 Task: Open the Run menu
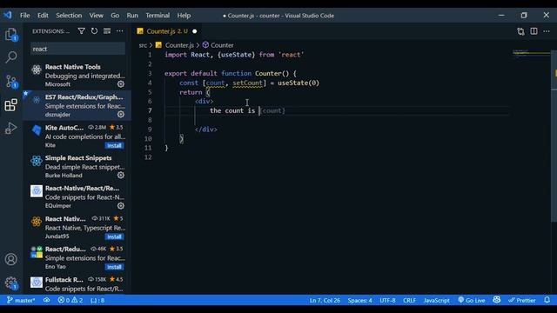pos(132,16)
